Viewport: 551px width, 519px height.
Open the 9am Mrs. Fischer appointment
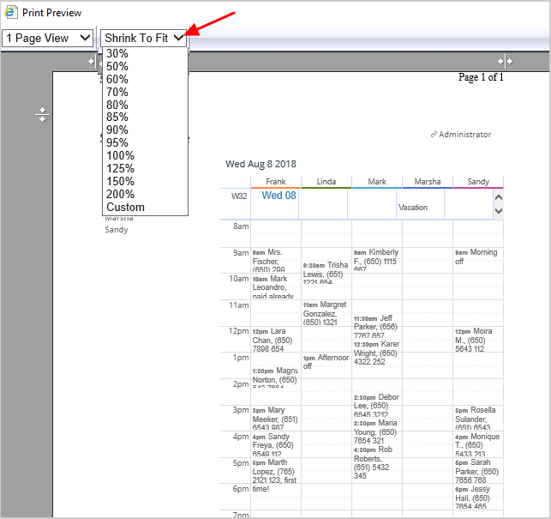276,261
